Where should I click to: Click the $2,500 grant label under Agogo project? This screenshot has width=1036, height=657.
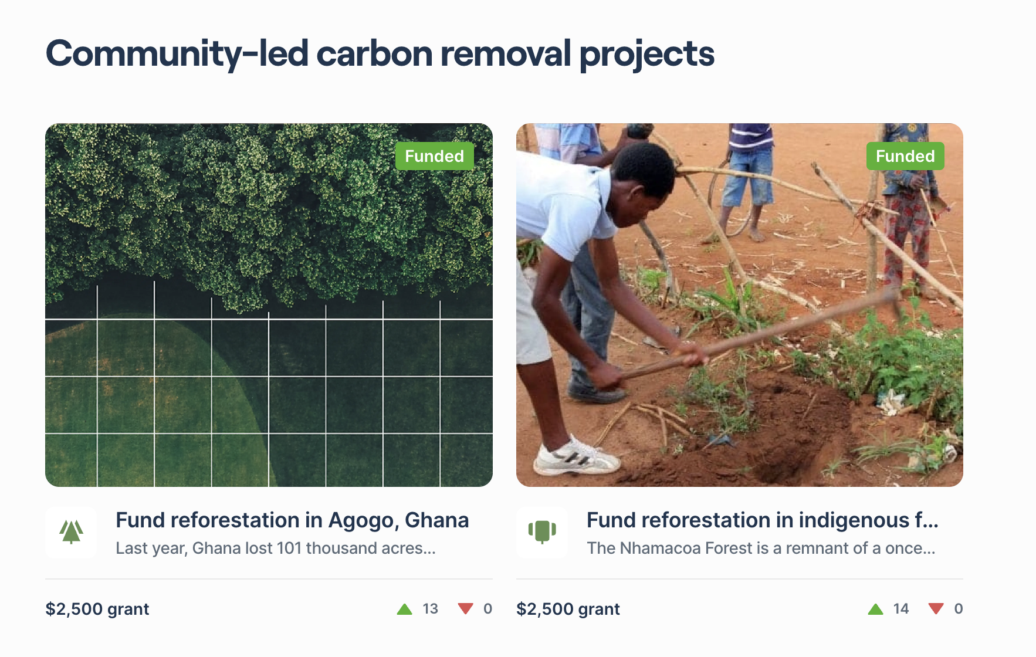[97, 609]
